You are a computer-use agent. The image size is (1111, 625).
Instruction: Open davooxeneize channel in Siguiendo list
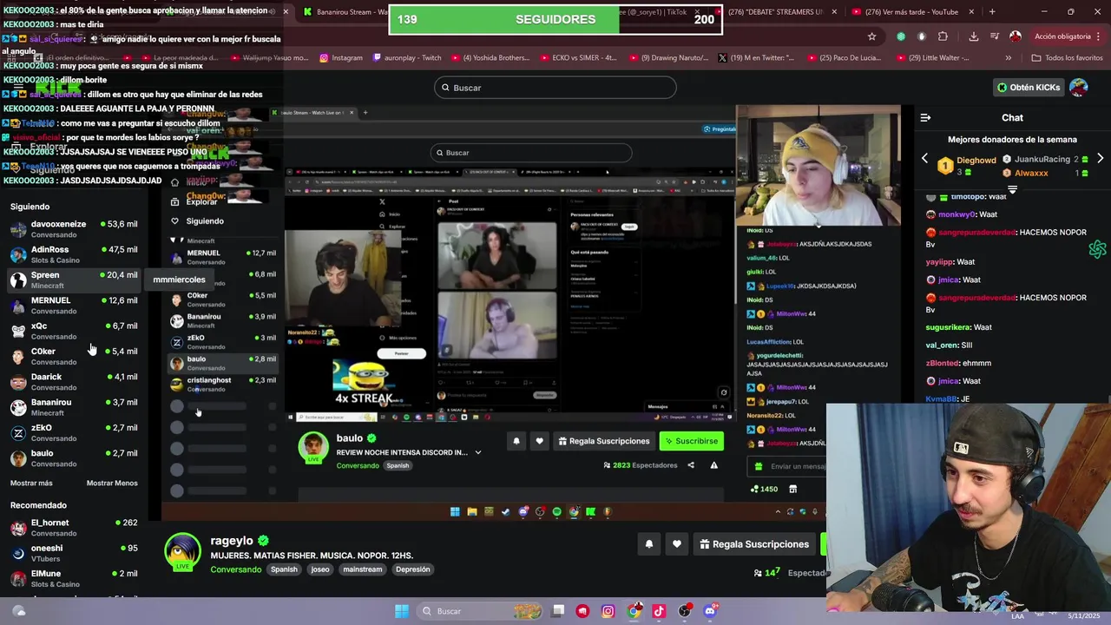click(x=74, y=229)
